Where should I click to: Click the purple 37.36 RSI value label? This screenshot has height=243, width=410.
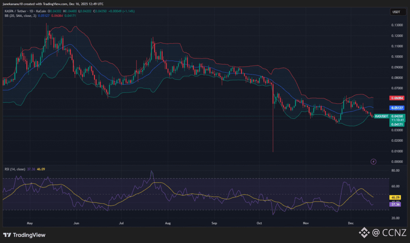click(396, 205)
